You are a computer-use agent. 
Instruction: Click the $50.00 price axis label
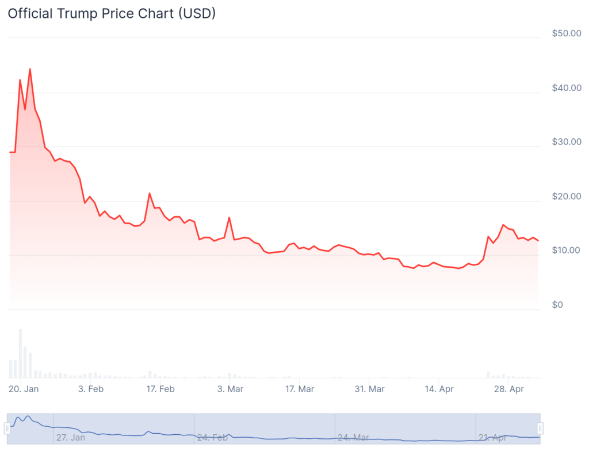[x=567, y=33]
